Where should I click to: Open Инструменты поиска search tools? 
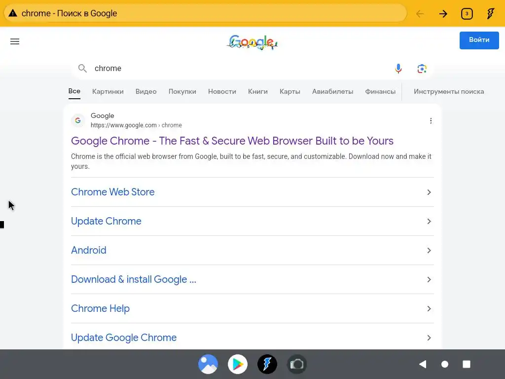pyautogui.click(x=449, y=91)
